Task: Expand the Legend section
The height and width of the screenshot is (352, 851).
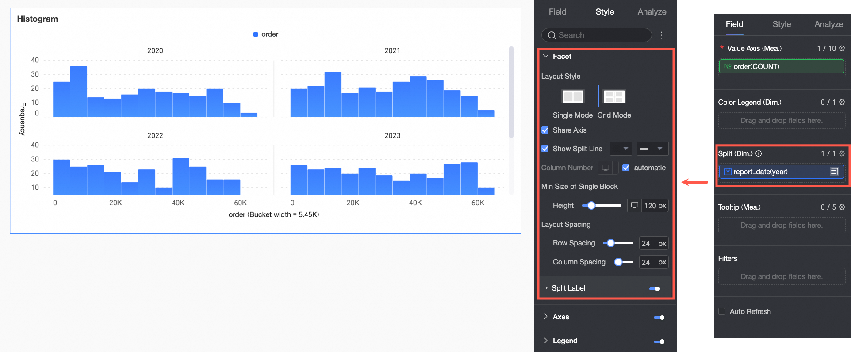Action: coord(546,341)
